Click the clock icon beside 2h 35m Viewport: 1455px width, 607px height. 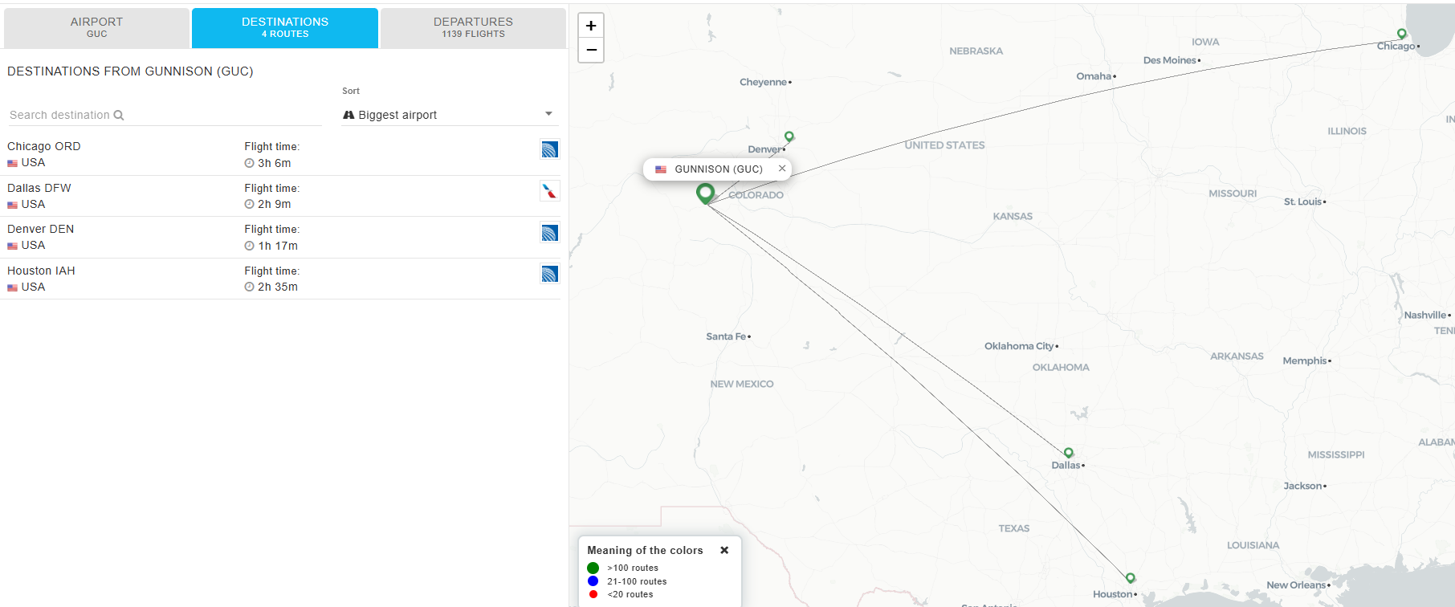pyautogui.click(x=249, y=287)
